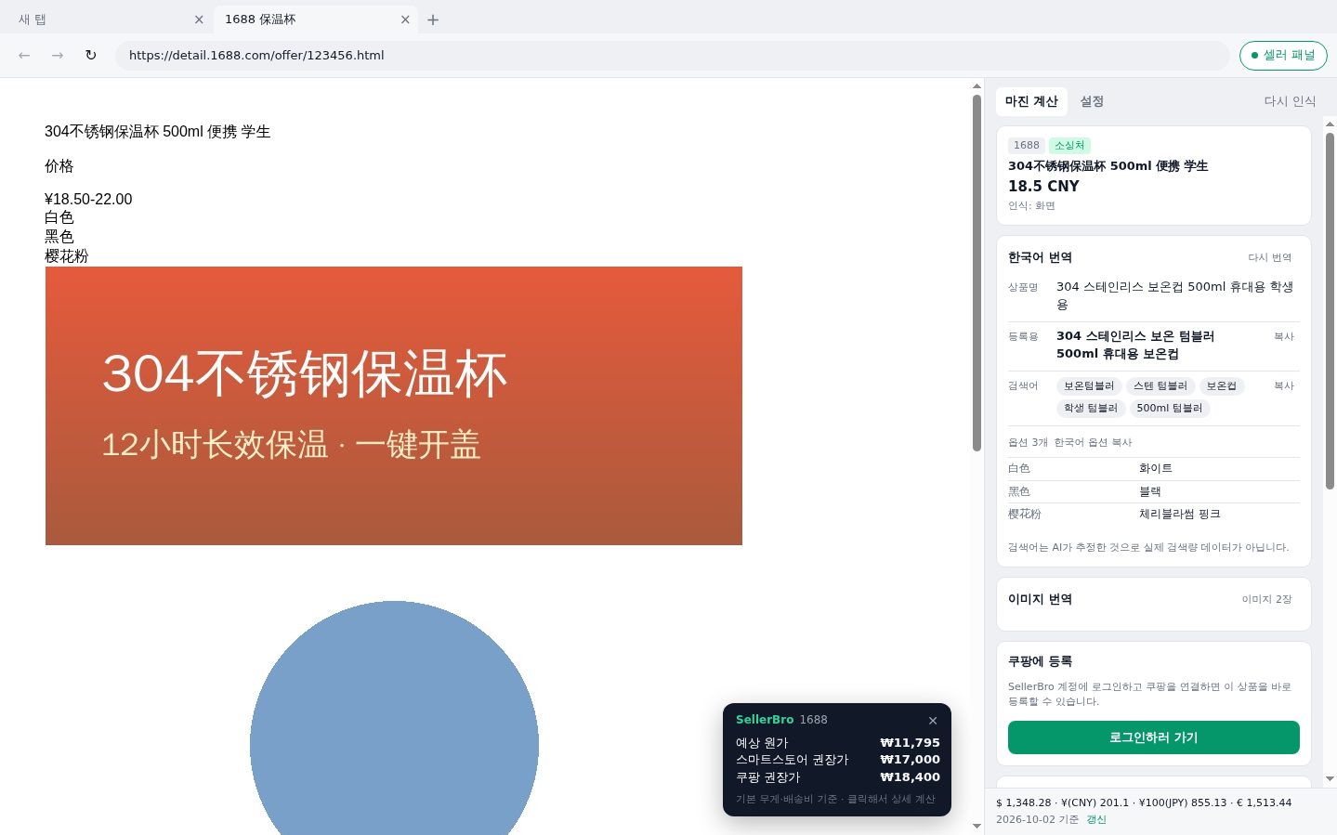Click the 18.5 CNY price in the card
Viewport: 1337px width, 835px height.
coord(1043,187)
